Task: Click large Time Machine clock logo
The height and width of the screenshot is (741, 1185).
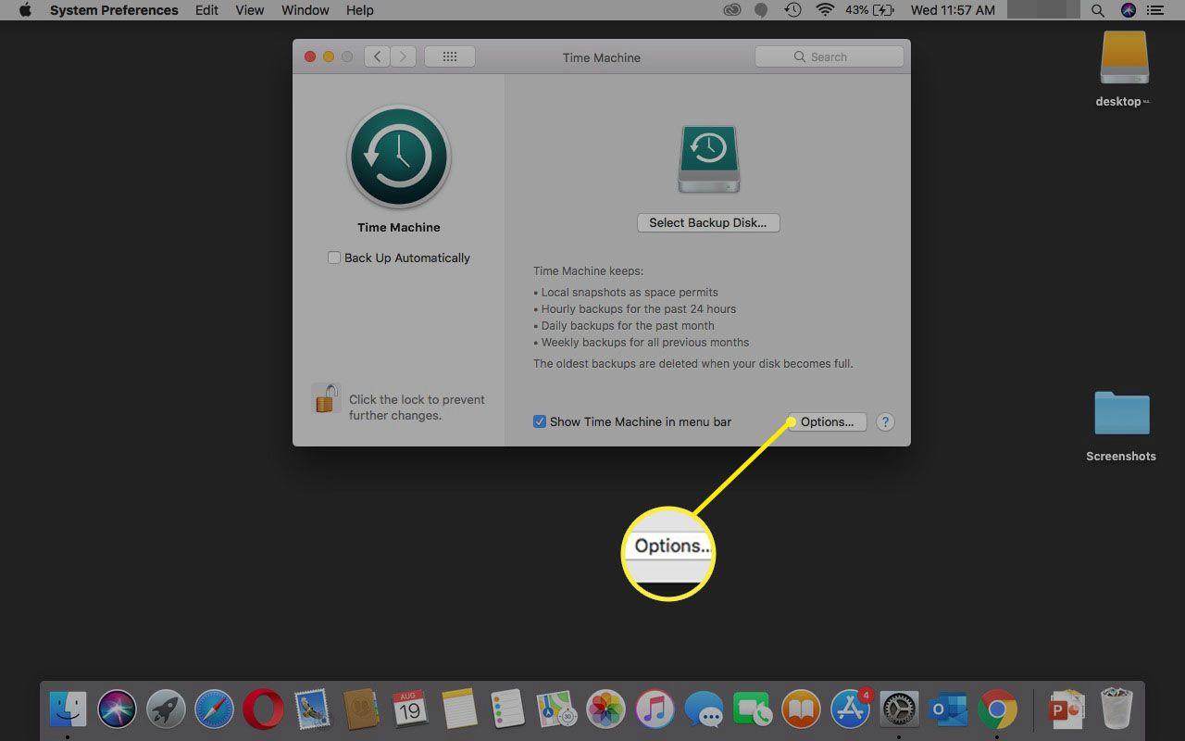Action: pos(398,157)
